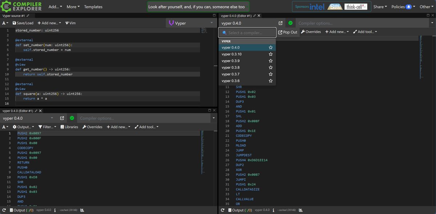
Task: Rename right vyper 0.4.0 tab pencil
Action: [x=255, y=16]
